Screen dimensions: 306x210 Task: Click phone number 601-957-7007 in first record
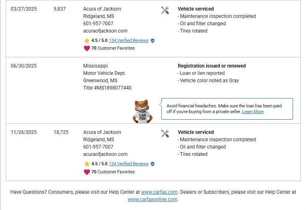click(x=98, y=24)
